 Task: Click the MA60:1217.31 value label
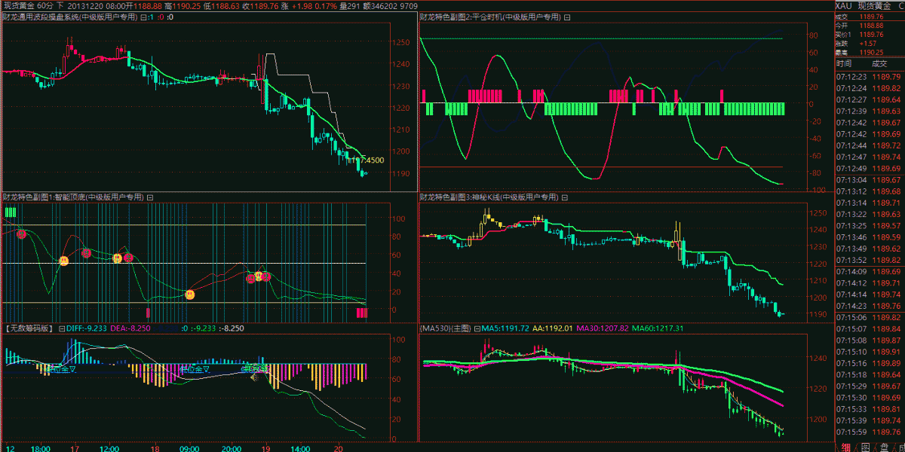coord(658,328)
